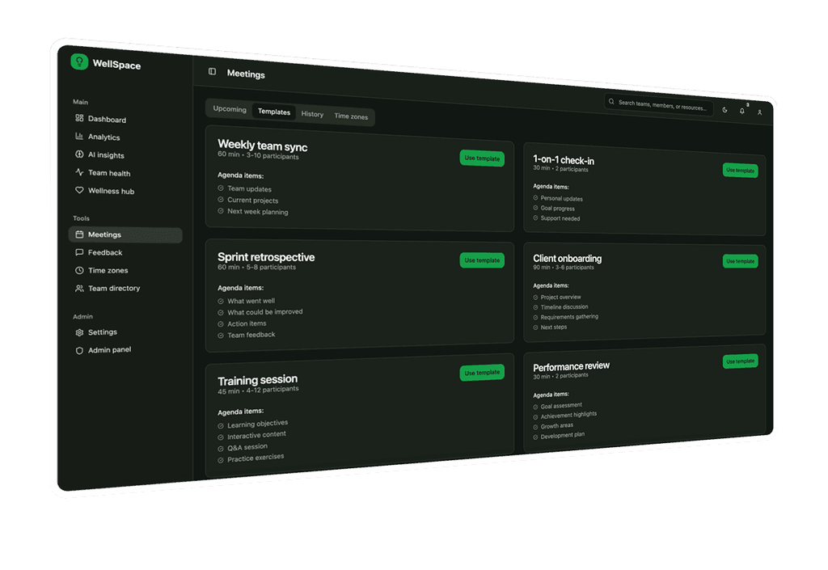Screen dimensions: 828x570
Task: Use the Training session template
Action: 482,373
